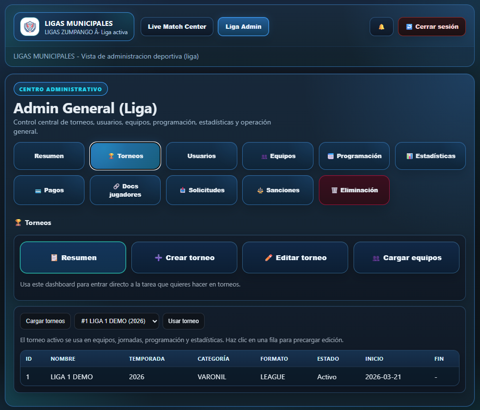Open the Eliminación trash section
Screen dimensions: 480x410
[354, 190]
